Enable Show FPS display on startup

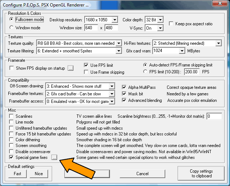coord(12,68)
